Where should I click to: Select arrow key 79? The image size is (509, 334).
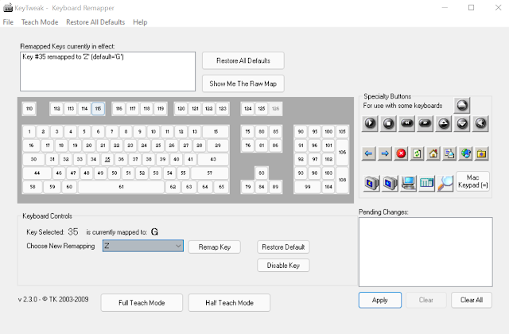tap(247, 187)
